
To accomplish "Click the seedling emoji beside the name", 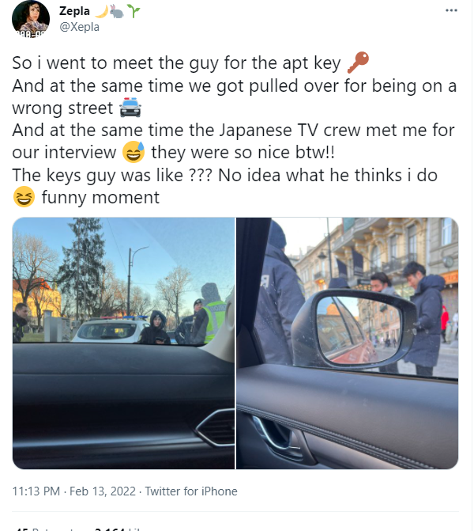I will [134, 11].
